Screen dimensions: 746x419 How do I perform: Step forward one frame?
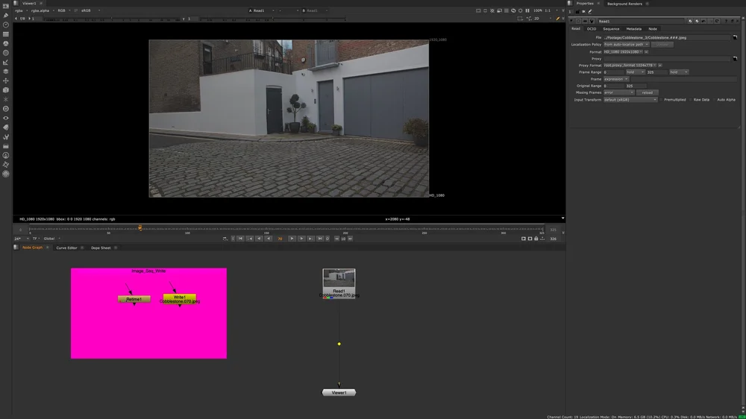pyautogui.click(x=301, y=239)
